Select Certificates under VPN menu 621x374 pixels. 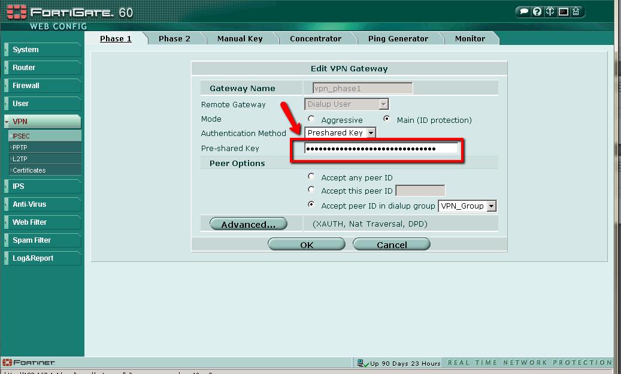(45, 170)
